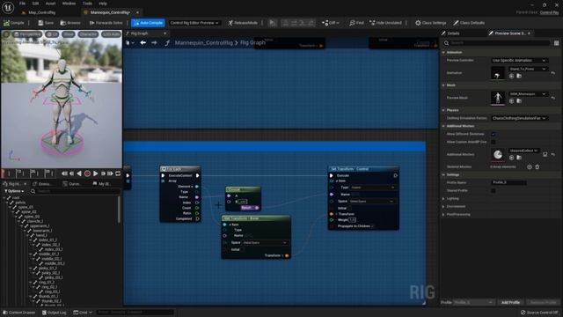Click the hierarchy search field
The width and height of the screenshot is (563, 317).
click(x=76, y=191)
